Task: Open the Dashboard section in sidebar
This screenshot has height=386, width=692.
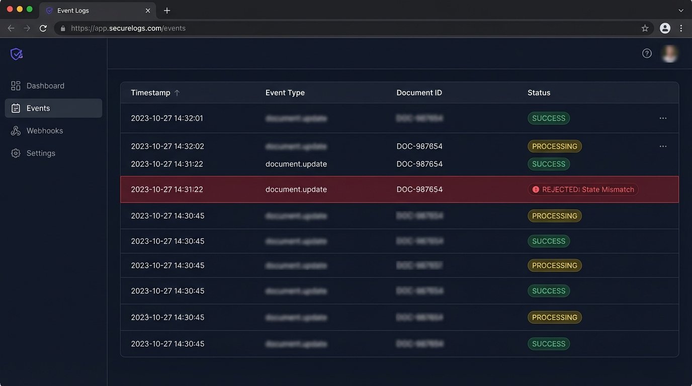Action: [45, 85]
